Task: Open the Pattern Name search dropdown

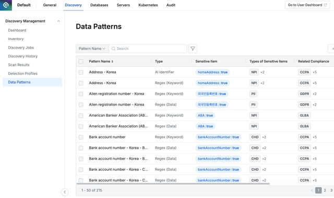Action: pyautogui.click(x=92, y=49)
